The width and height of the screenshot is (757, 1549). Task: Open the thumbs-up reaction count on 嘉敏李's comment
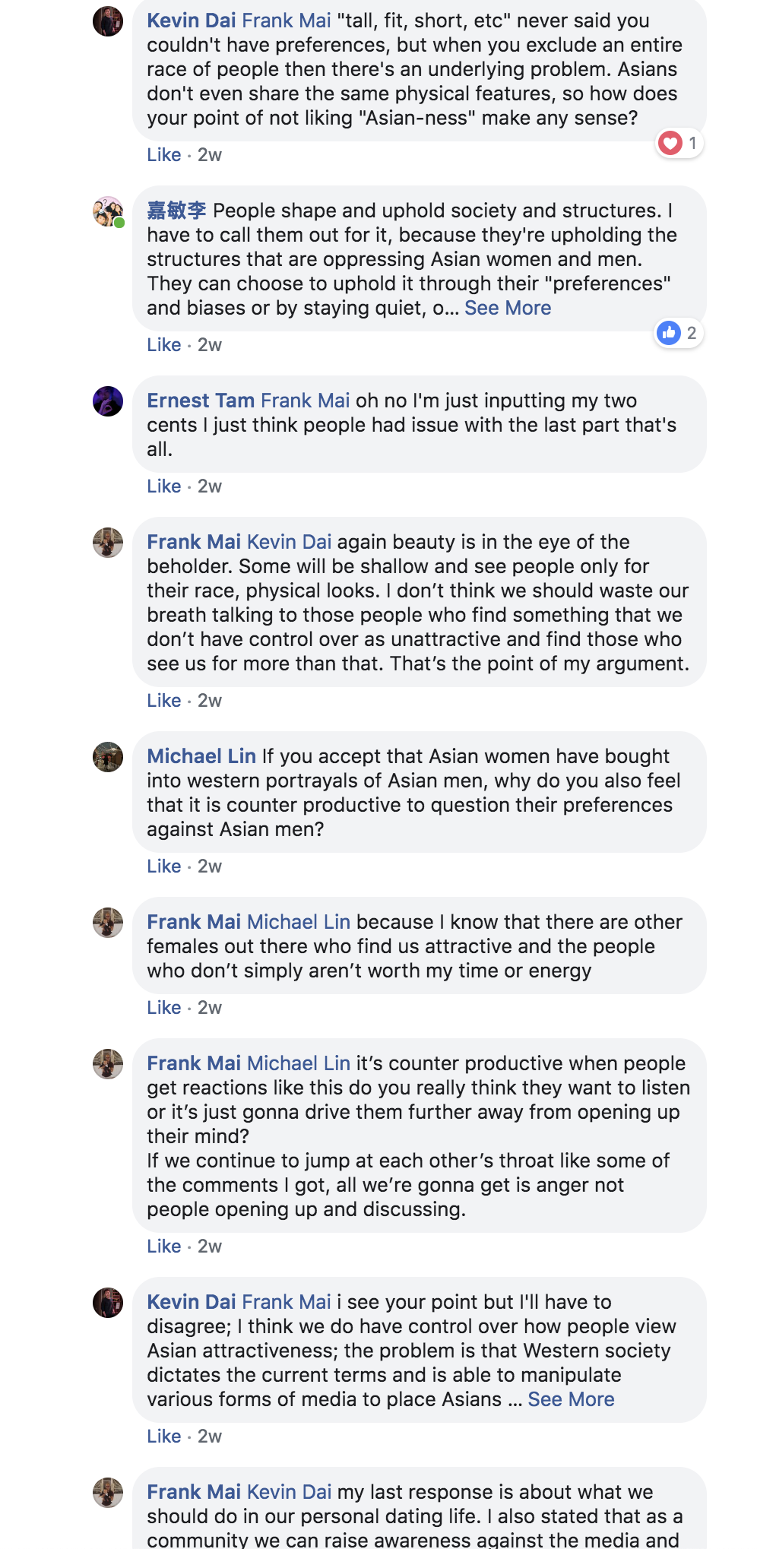coord(679,333)
